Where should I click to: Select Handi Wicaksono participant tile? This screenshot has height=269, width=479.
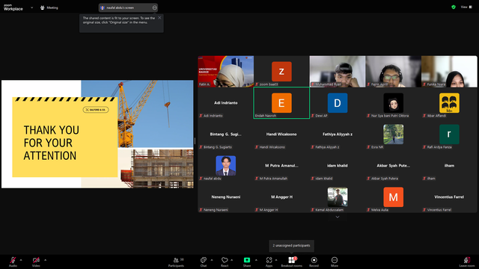(x=281, y=134)
